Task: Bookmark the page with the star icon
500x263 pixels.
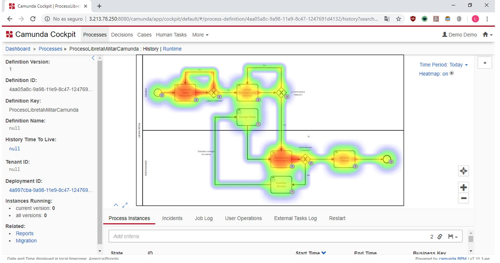Action: (x=399, y=19)
